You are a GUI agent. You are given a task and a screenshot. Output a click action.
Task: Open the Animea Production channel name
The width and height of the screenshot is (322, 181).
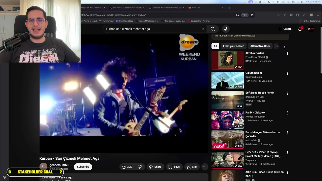[x=255, y=117]
